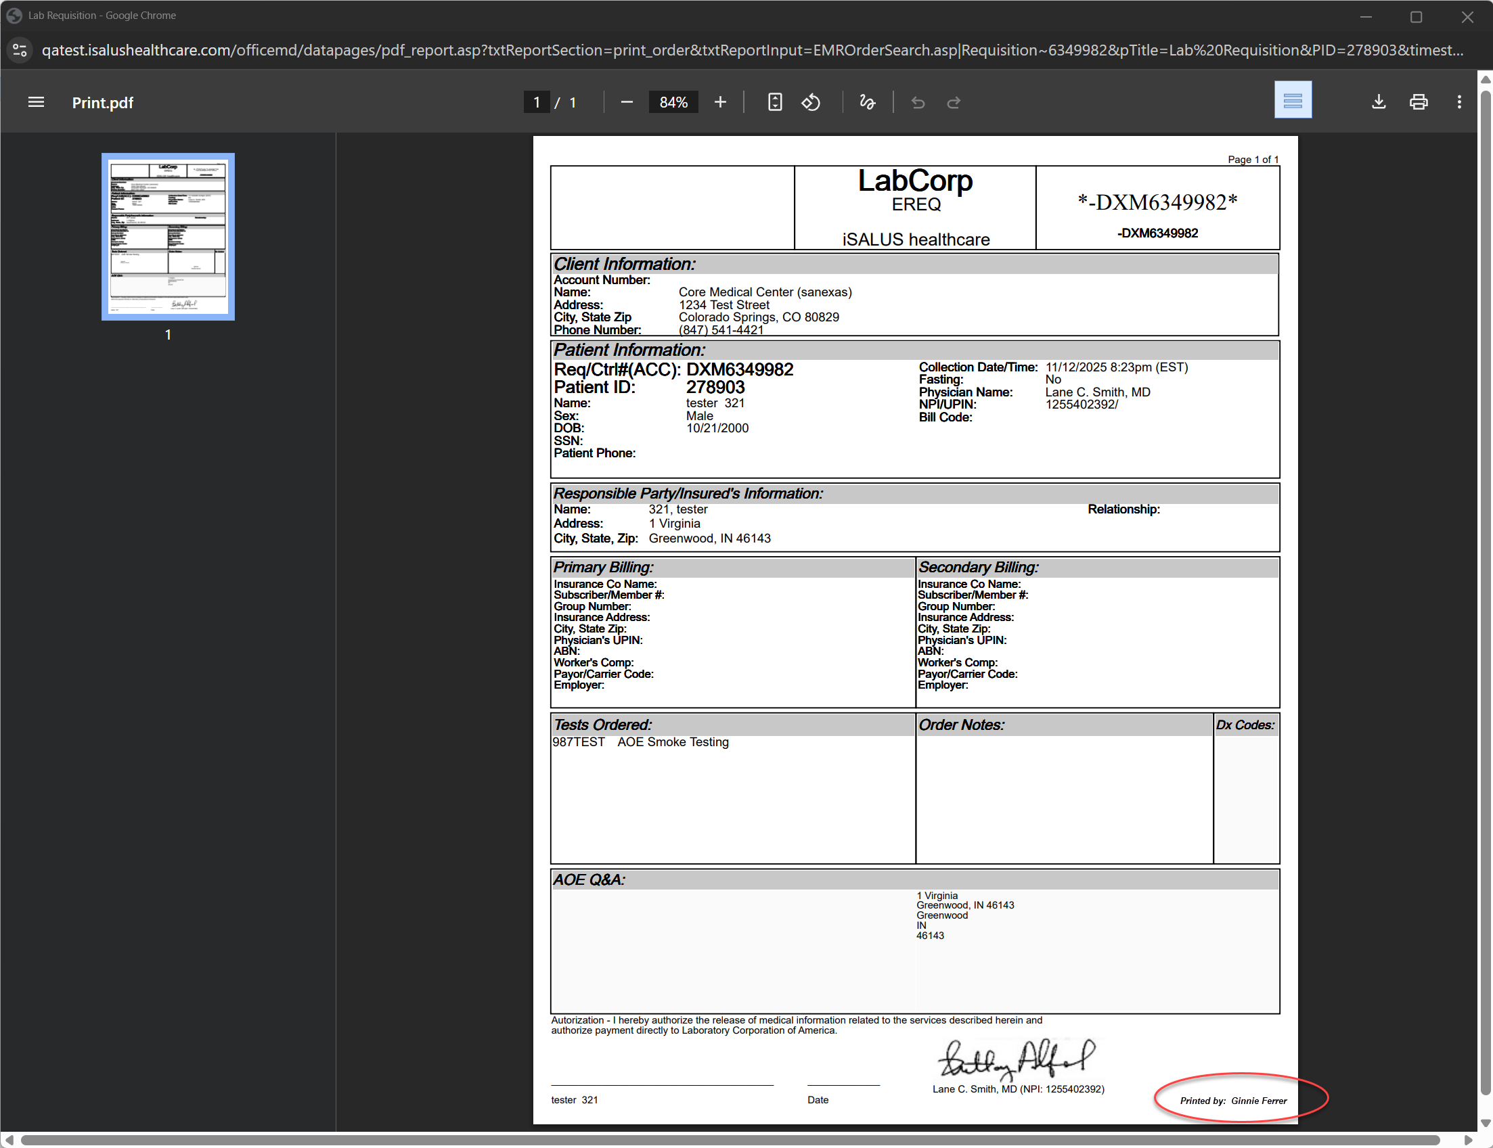Click the fit to page icon
Viewport: 1493px width, 1148px height.
pyautogui.click(x=774, y=103)
